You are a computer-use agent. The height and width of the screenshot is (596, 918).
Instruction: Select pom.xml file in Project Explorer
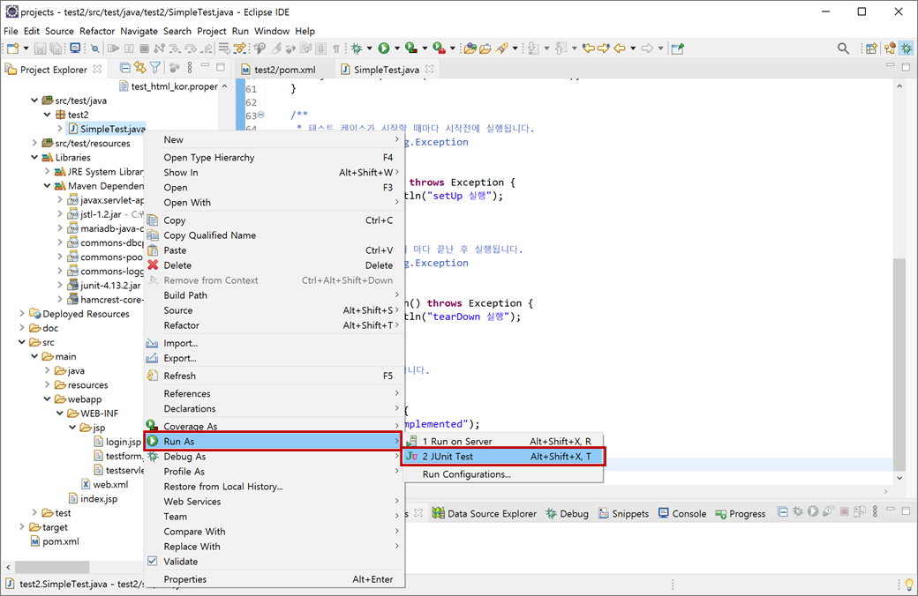(55, 541)
